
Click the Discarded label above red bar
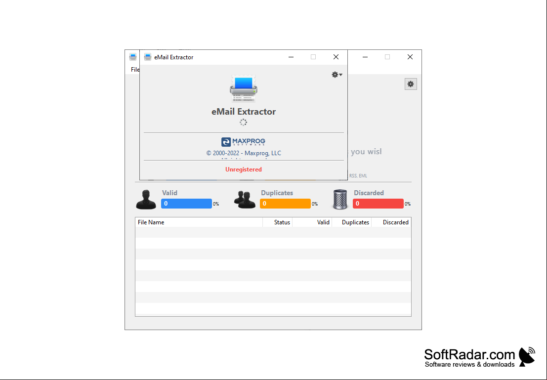[x=369, y=193]
